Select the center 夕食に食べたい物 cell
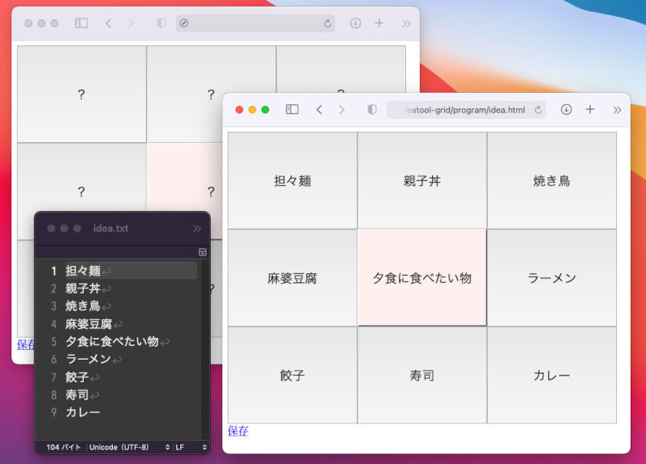This screenshot has height=464, width=646. coord(422,278)
